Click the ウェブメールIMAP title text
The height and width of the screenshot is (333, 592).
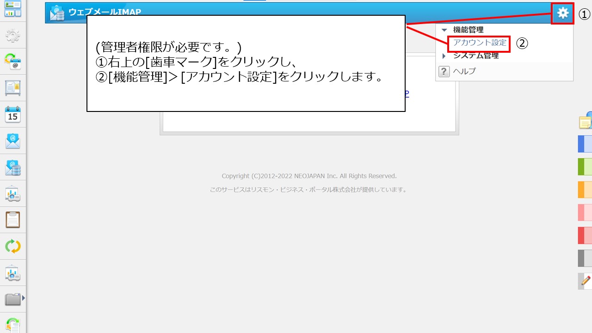[105, 12]
